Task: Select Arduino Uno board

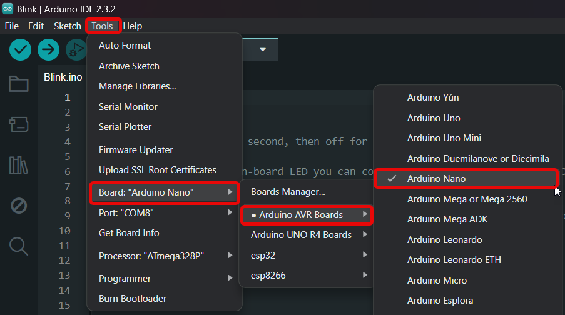Action: (x=467, y=118)
